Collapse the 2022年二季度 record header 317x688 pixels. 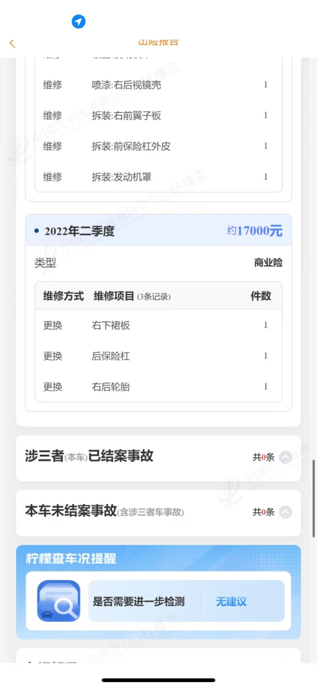[158, 231]
